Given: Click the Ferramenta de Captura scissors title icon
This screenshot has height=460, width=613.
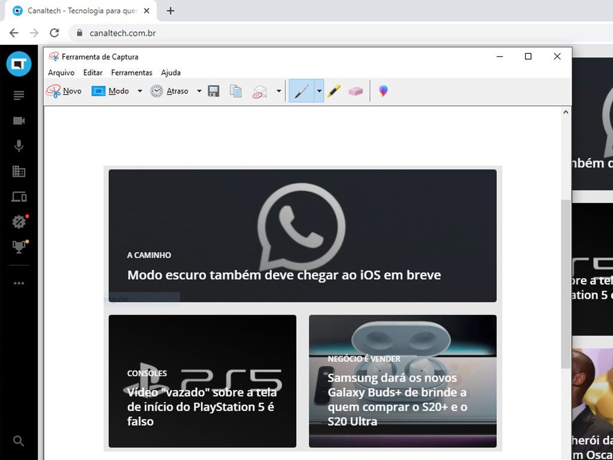Looking at the screenshot, I should pos(54,57).
